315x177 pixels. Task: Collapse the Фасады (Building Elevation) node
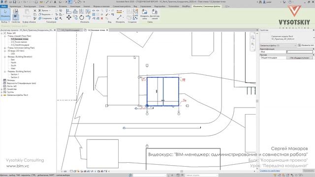[x=5, y=57]
